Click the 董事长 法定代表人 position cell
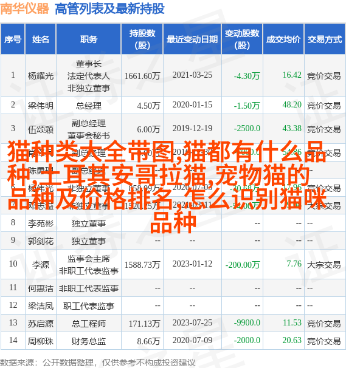346x368 pixels. pos(89,76)
